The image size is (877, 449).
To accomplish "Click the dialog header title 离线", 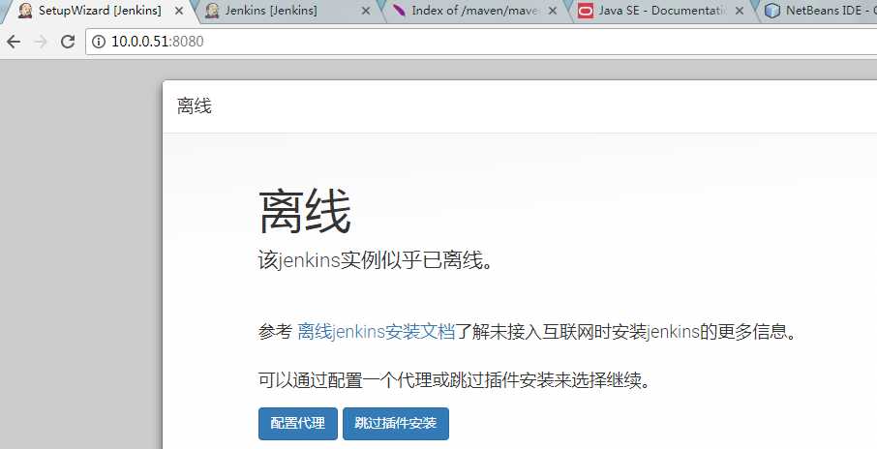I will tap(194, 106).
